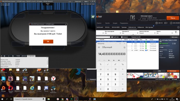This screenshot has height=101, width=180.
Task: Click the filter funnel icon in lobby
Action: pos(176,32)
